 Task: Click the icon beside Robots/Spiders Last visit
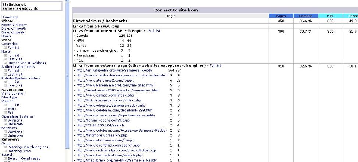[x=5, y=86]
